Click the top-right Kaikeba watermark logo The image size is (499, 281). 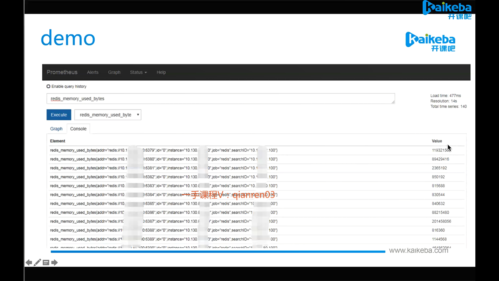(447, 10)
